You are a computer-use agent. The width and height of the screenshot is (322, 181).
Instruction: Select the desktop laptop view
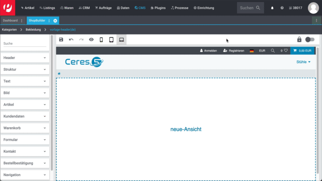(122, 40)
